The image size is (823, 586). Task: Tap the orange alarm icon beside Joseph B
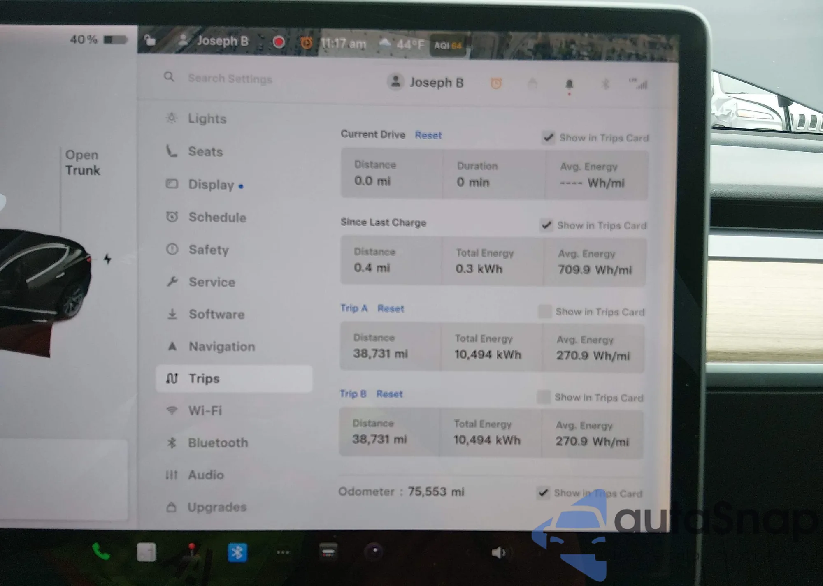[496, 84]
